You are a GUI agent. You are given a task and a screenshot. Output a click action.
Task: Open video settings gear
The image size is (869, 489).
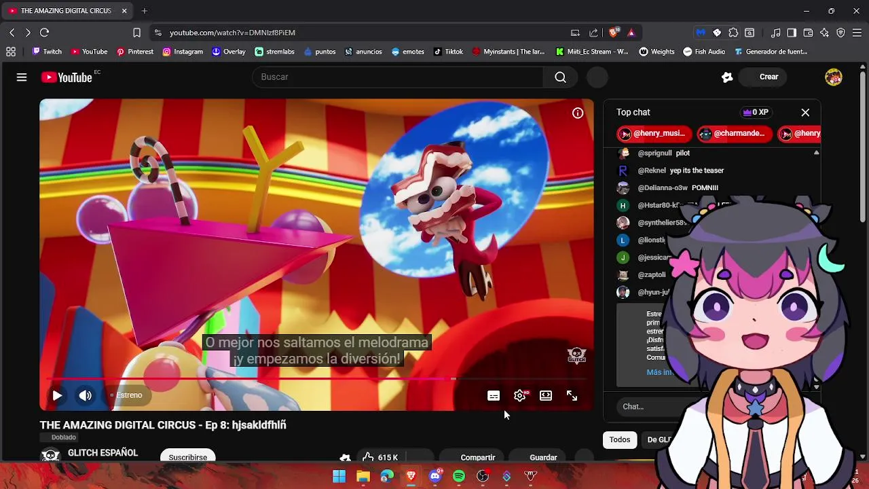pyautogui.click(x=520, y=396)
